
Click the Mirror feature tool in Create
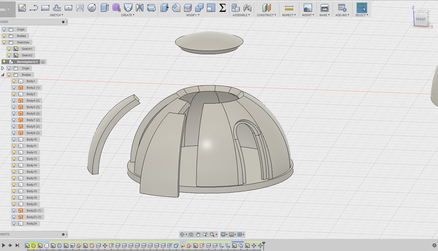(x=140, y=8)
